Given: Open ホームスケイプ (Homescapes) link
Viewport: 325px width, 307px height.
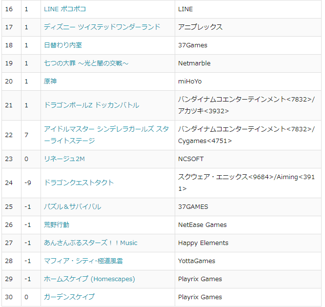Looking at the screenshot, I should tap(89, 279).
